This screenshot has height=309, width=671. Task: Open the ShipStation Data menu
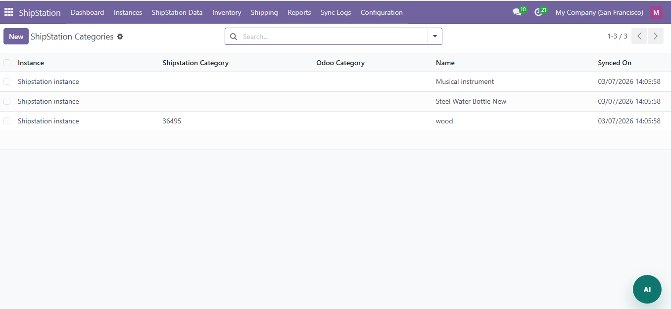click(x=177, y=12)
